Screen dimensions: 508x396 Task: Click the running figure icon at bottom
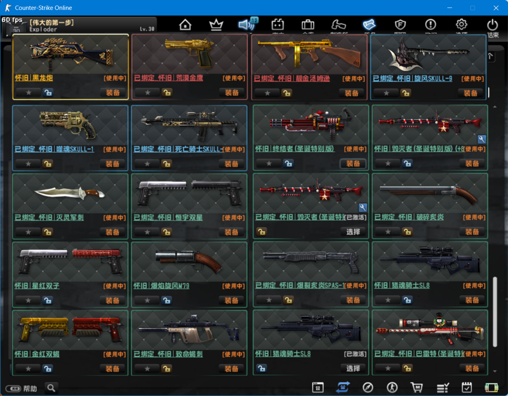(392, 387)
